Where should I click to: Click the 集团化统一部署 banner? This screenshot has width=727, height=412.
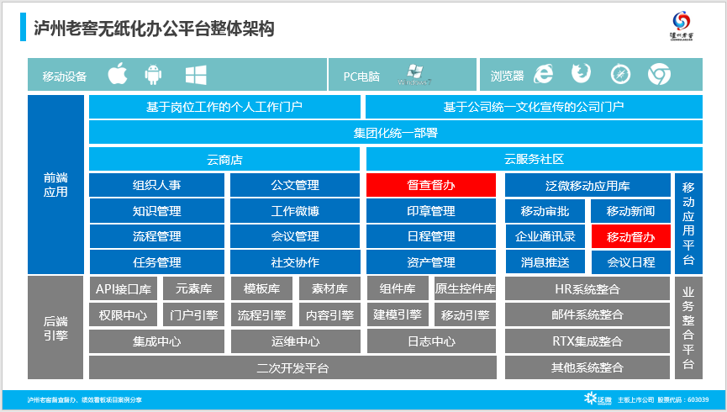395,133
